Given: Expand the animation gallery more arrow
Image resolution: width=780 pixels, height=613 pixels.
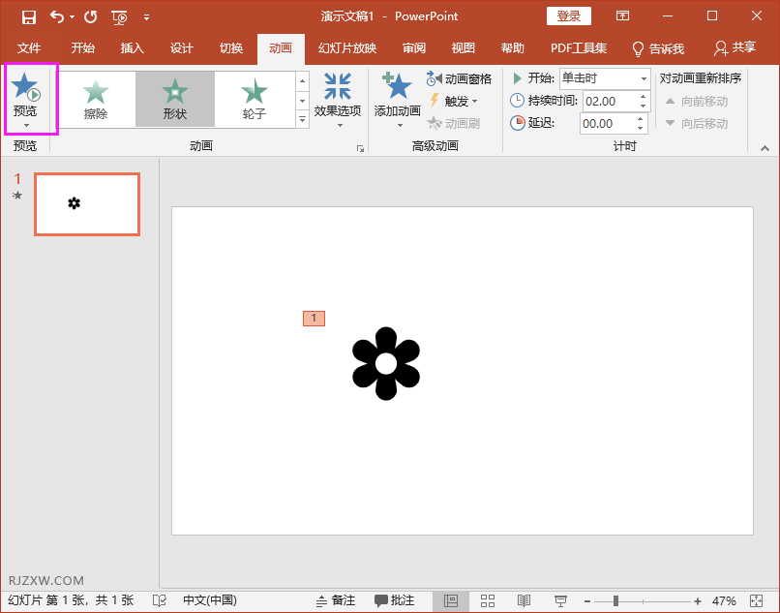Looking at the screenshot, I should [302, 120].
